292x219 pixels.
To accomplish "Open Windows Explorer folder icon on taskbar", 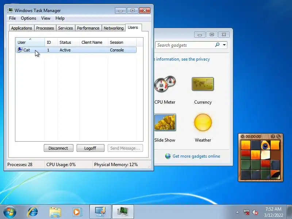I will (55, 212).
